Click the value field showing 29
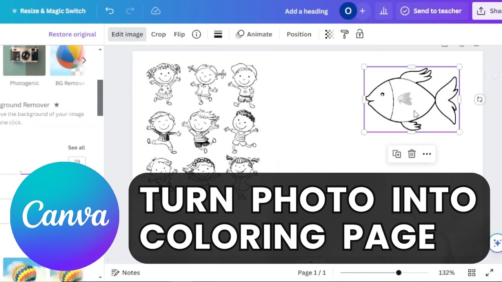 coord(77,161)
